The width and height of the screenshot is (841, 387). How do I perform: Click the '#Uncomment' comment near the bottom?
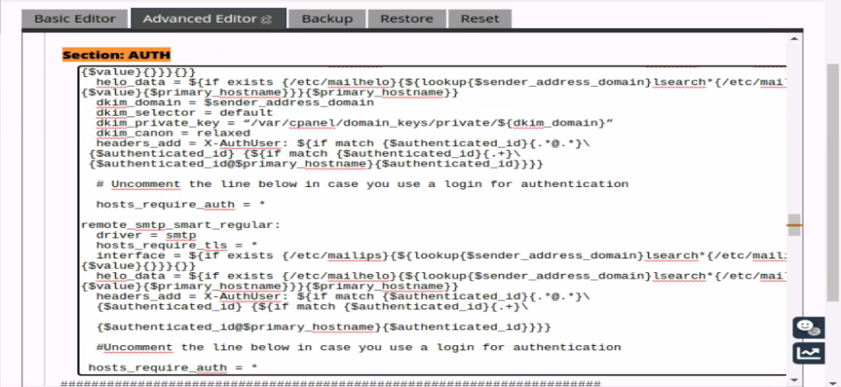358,347
